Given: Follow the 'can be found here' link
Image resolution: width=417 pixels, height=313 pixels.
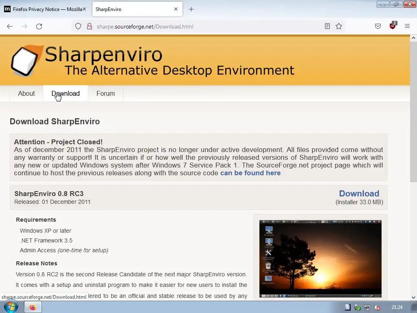Looking at the screenshot, I should coord(250,173).
